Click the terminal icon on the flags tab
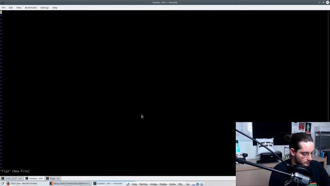330x186 pixels. [x=47, y=178]
